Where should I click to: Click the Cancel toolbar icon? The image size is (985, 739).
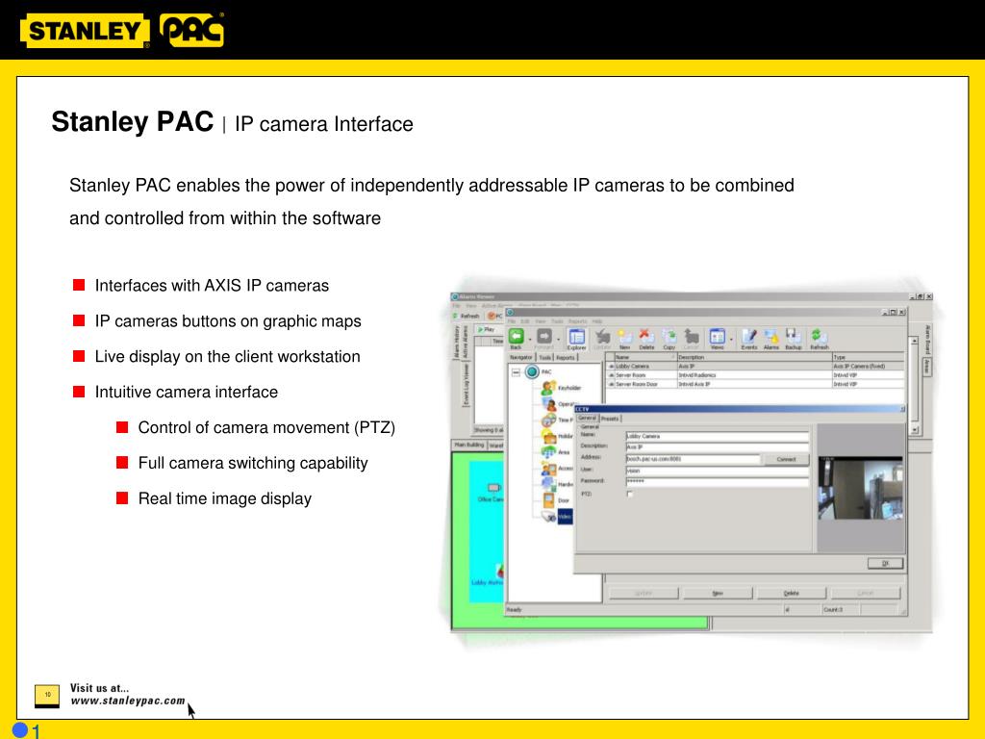pos(691,337)
